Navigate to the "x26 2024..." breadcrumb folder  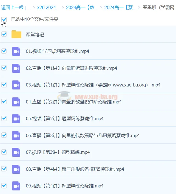pos(48,7)
